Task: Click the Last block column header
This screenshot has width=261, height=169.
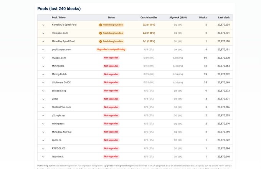Action: pos(224,18)
